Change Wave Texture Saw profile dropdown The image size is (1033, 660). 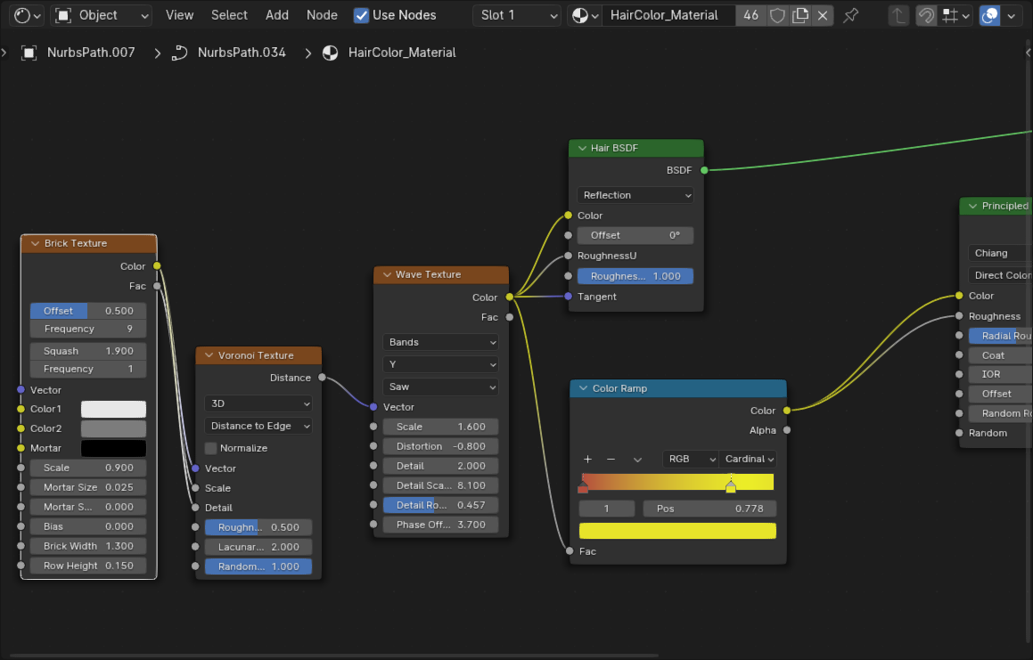click(x=440, y=387)
